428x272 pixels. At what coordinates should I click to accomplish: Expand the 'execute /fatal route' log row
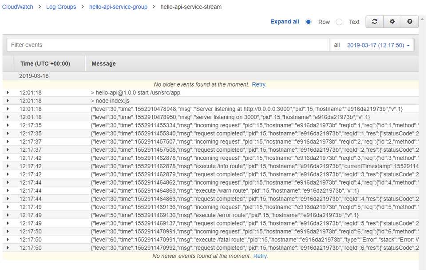[x=8, y=240]
